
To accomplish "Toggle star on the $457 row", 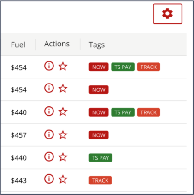I will pos(63,135).
